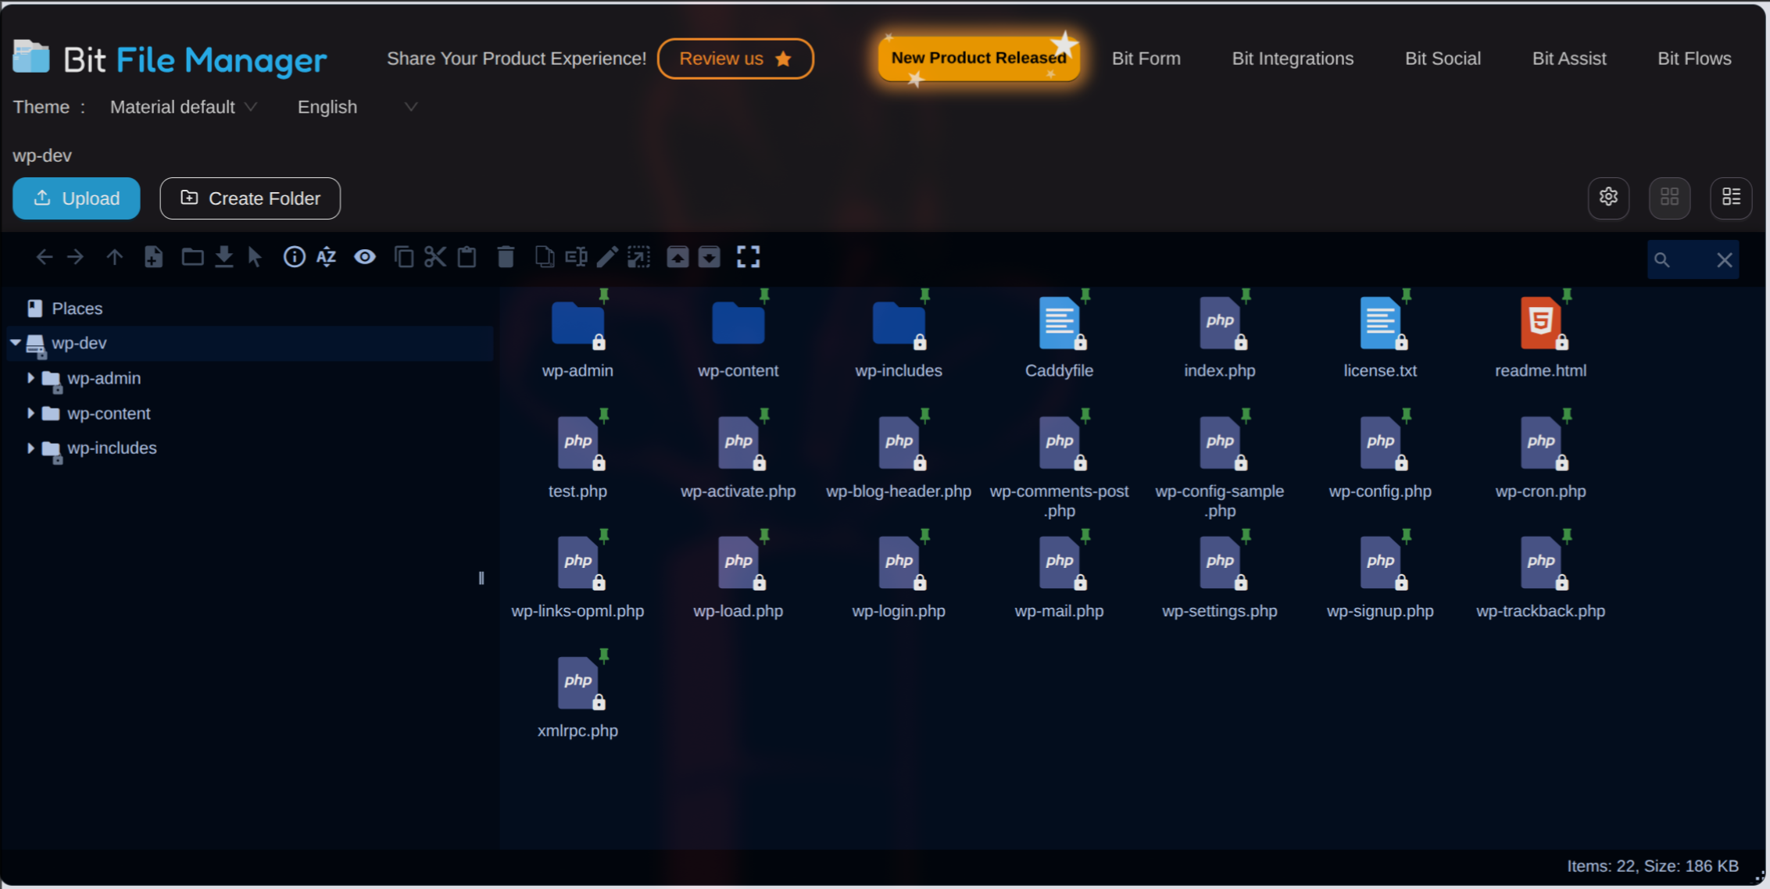This screenshot has width=1770, height=889.
Task: Click the extract archive icon
Action: (x=678, y=257)
